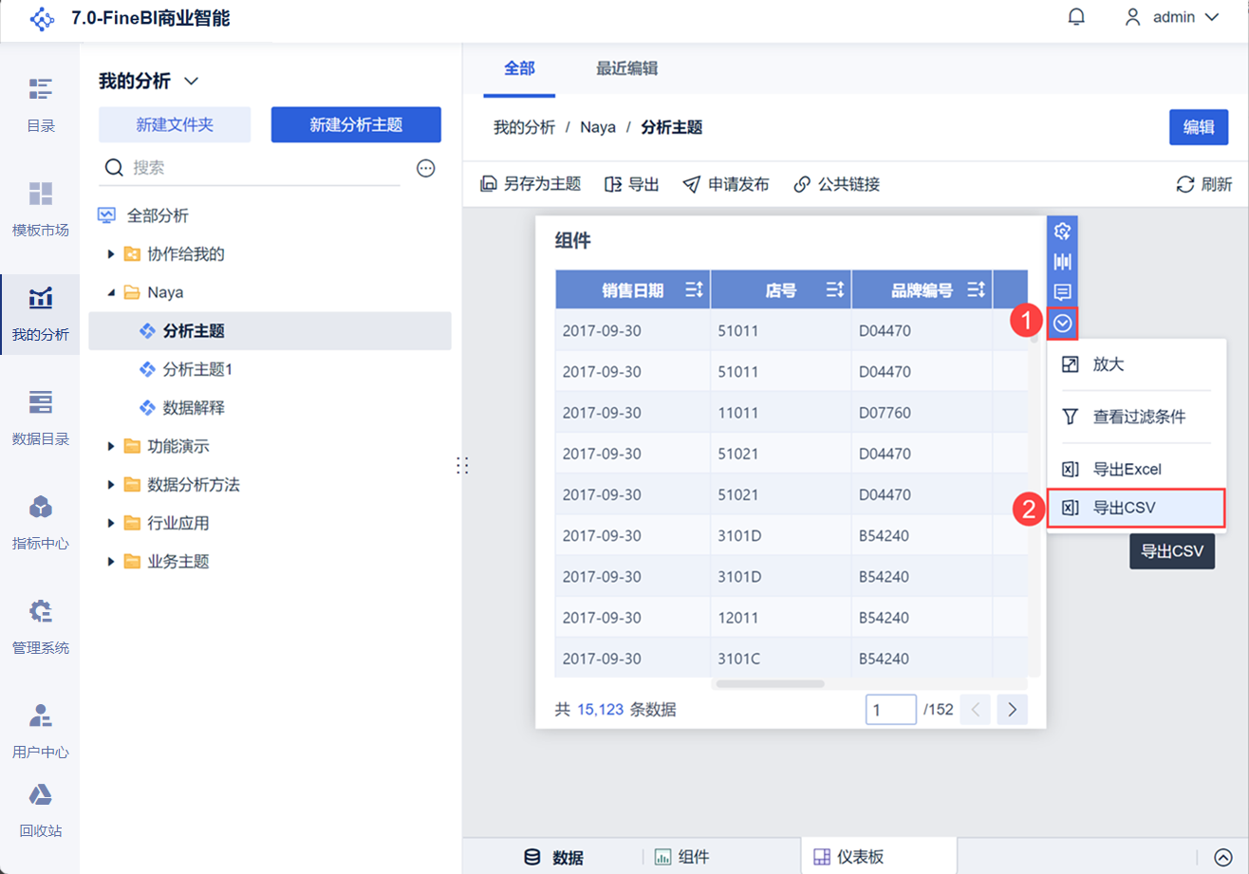The width and height of the screenshot is (1249, 874).
Task: Click 导出 in the toolbar
Action: pos(632,184)
